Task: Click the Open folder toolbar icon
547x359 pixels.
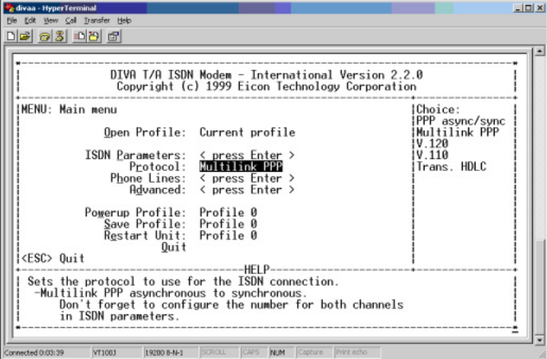Action: (25, 36)
